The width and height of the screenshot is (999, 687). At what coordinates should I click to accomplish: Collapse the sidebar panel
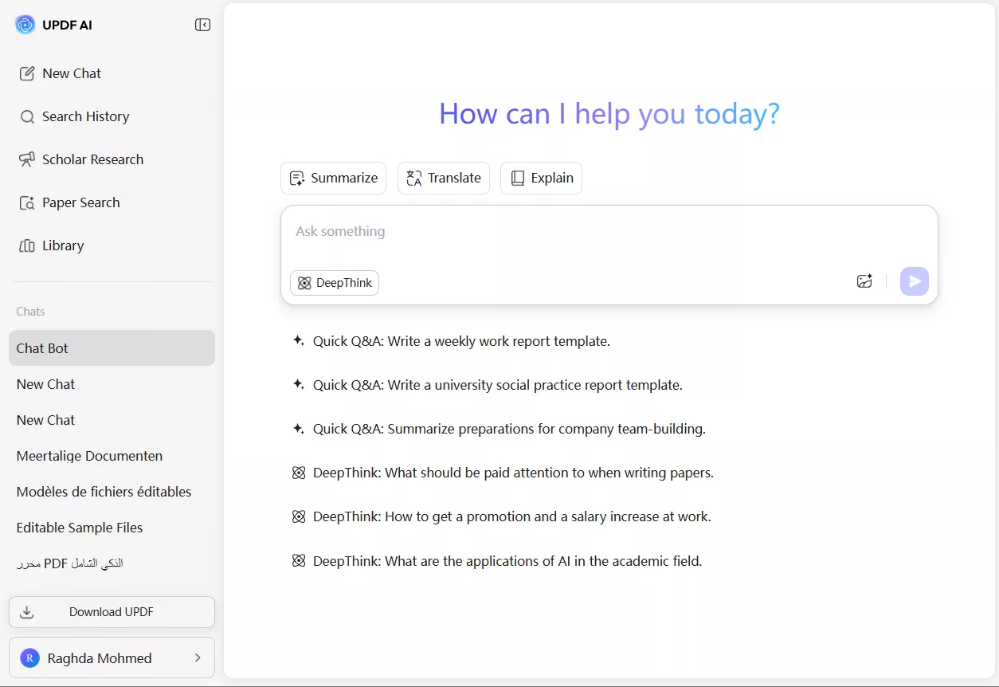pos(202,25)
